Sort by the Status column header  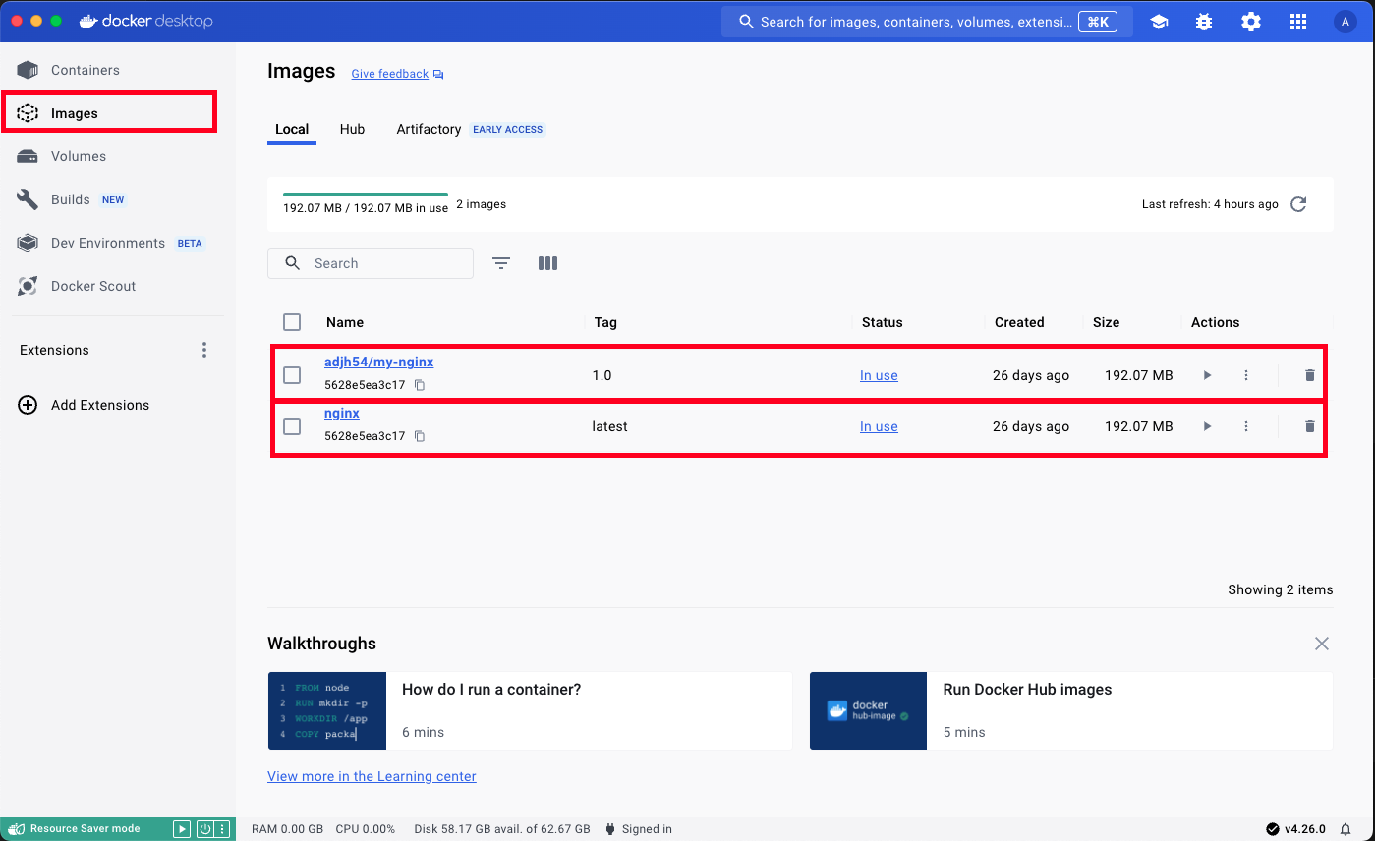click(x=882, y=322)
